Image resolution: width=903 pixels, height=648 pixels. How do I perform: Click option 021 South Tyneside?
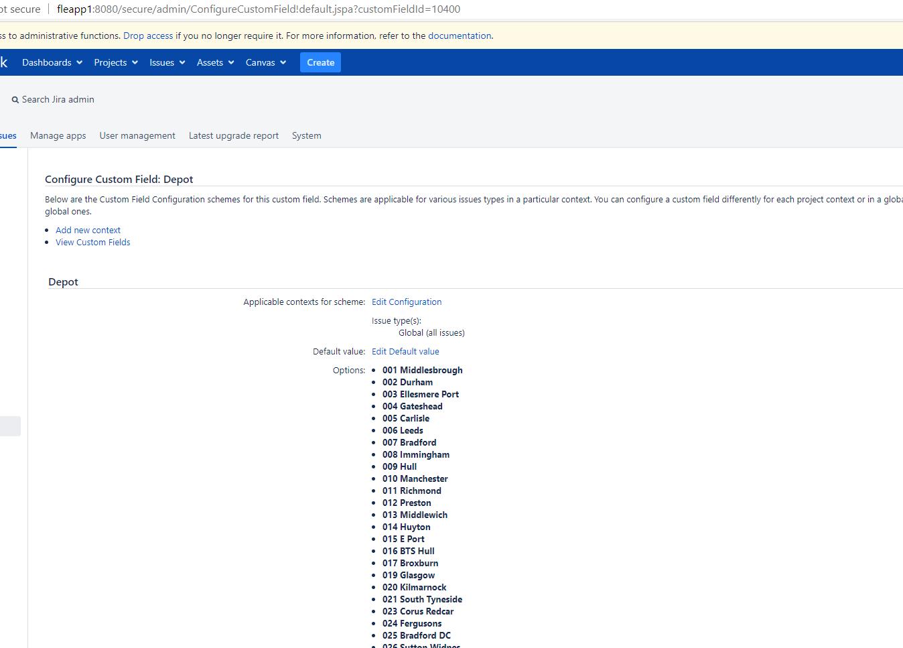coord(423,600)
